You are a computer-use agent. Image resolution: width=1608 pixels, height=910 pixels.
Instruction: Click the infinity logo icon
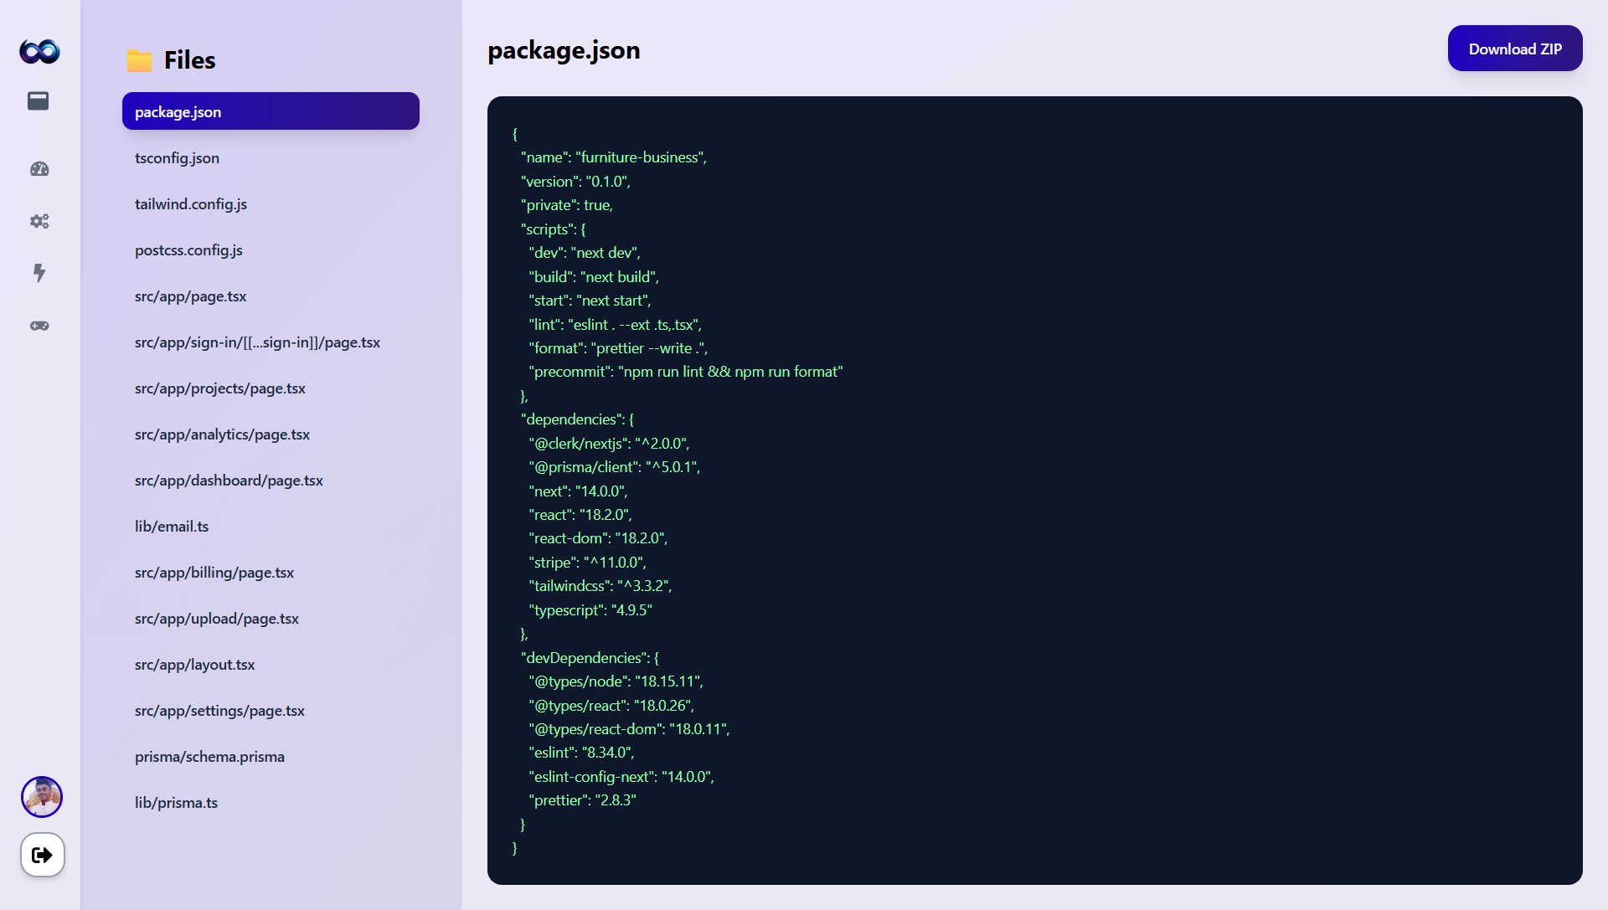pos(39,52)
